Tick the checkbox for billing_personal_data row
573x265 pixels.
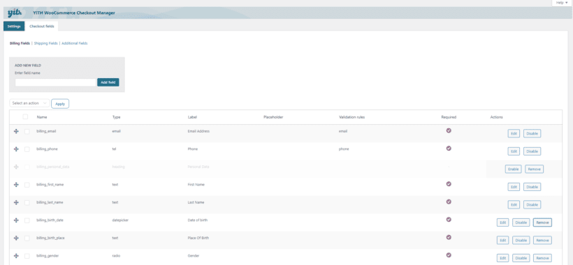[27, 167]
